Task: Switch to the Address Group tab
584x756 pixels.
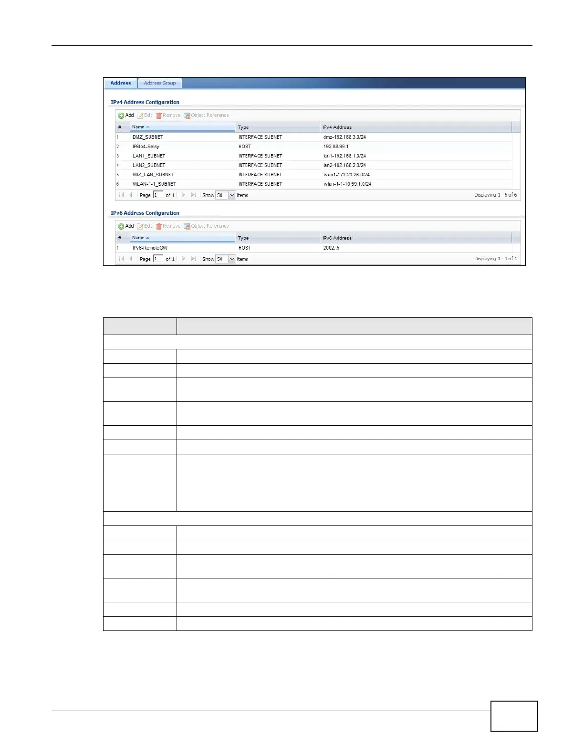Action: (x=160, y=83)
